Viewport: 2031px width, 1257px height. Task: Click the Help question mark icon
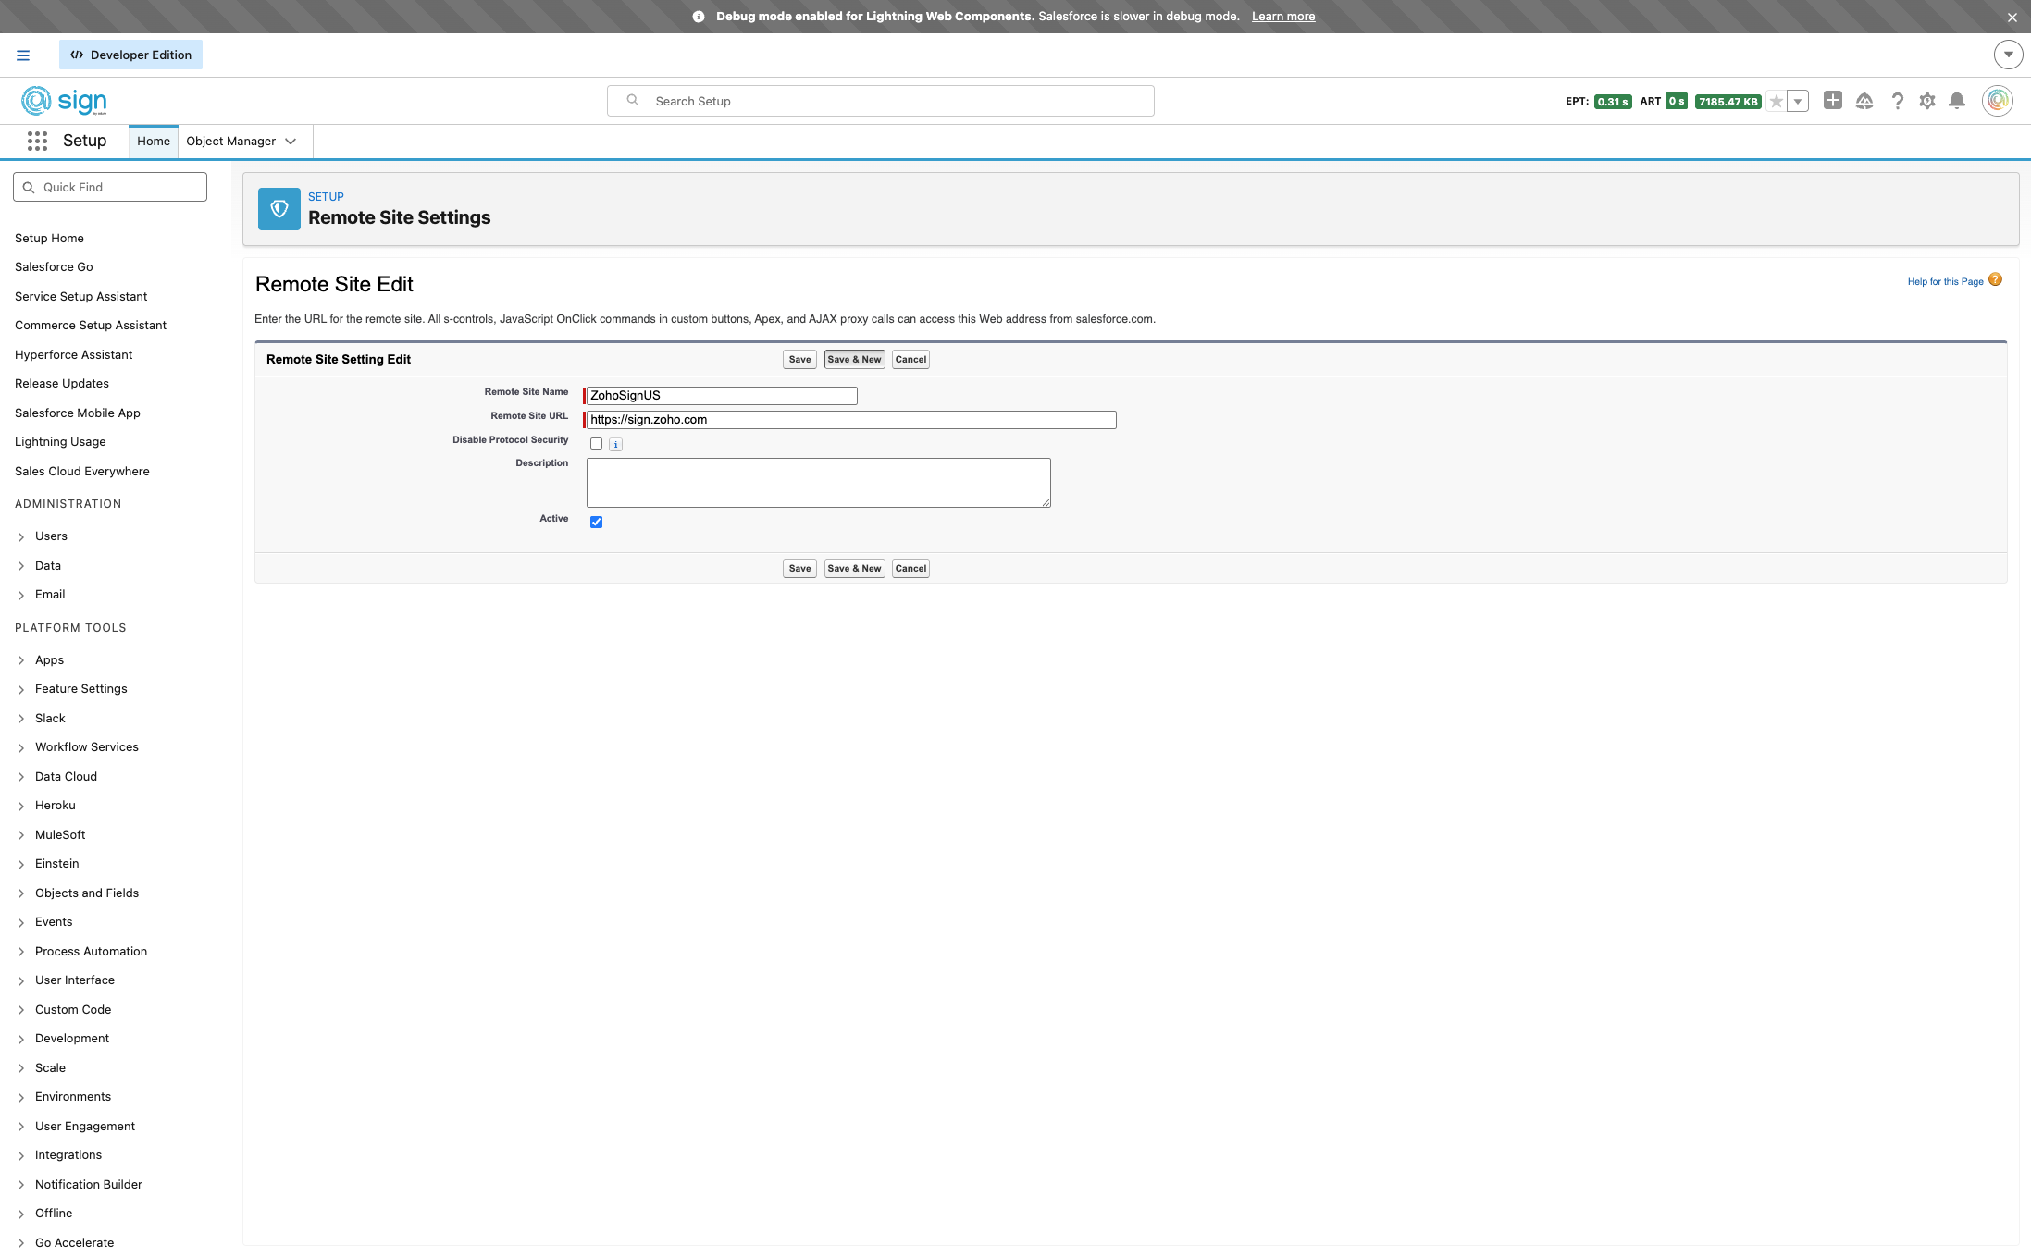coord(1897,101)
